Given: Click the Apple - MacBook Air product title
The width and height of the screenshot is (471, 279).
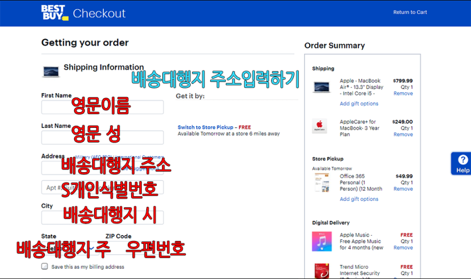Looking at the screenshot, I should 361,87.
